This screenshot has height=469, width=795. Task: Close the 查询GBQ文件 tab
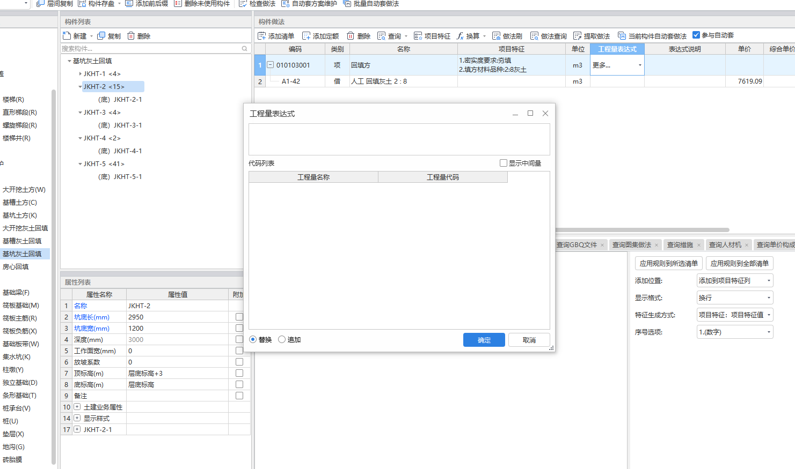tap(602, 245)
